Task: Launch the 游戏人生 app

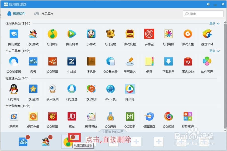Action: click(x=188, y=34)
